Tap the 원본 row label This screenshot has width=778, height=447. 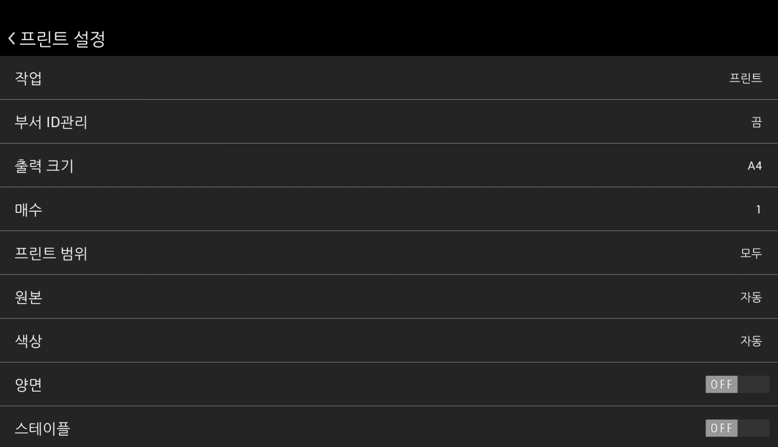coord(29,297)
